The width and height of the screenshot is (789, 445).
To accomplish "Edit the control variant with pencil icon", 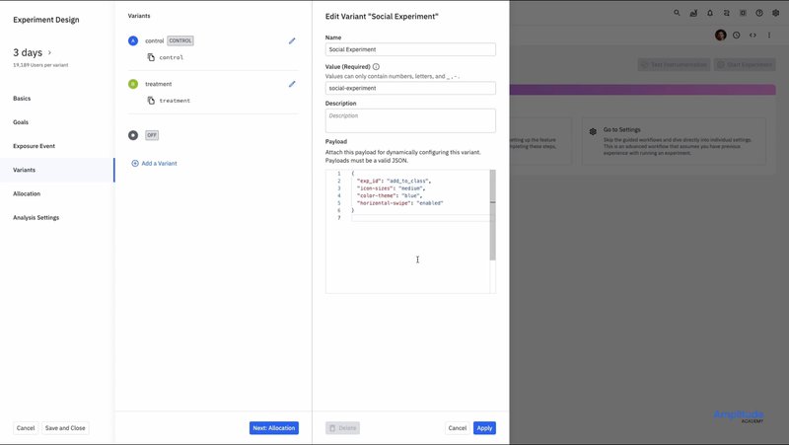I will tap(292, 40).
